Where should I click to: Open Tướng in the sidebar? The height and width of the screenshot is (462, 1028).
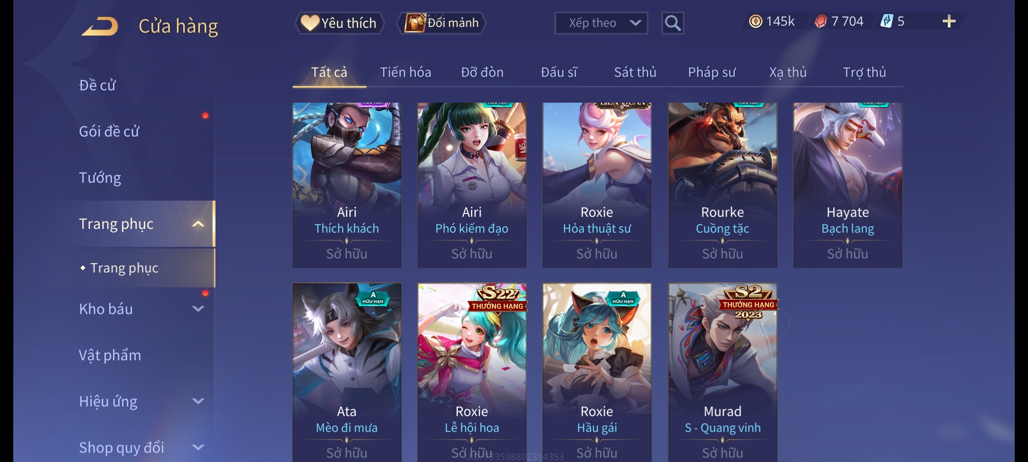point(100,178)
